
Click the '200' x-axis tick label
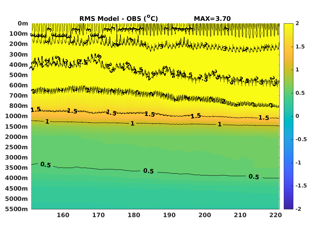[x=205, y=215]
